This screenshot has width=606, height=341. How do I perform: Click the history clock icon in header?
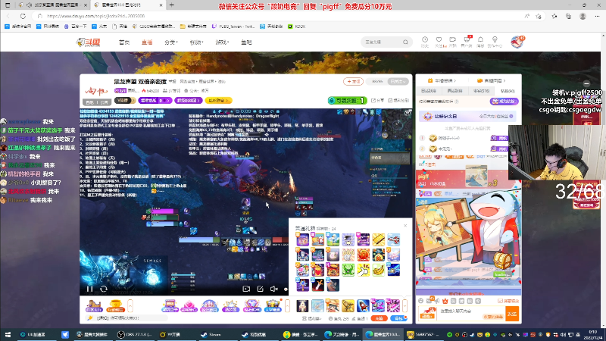coord(425,39)
